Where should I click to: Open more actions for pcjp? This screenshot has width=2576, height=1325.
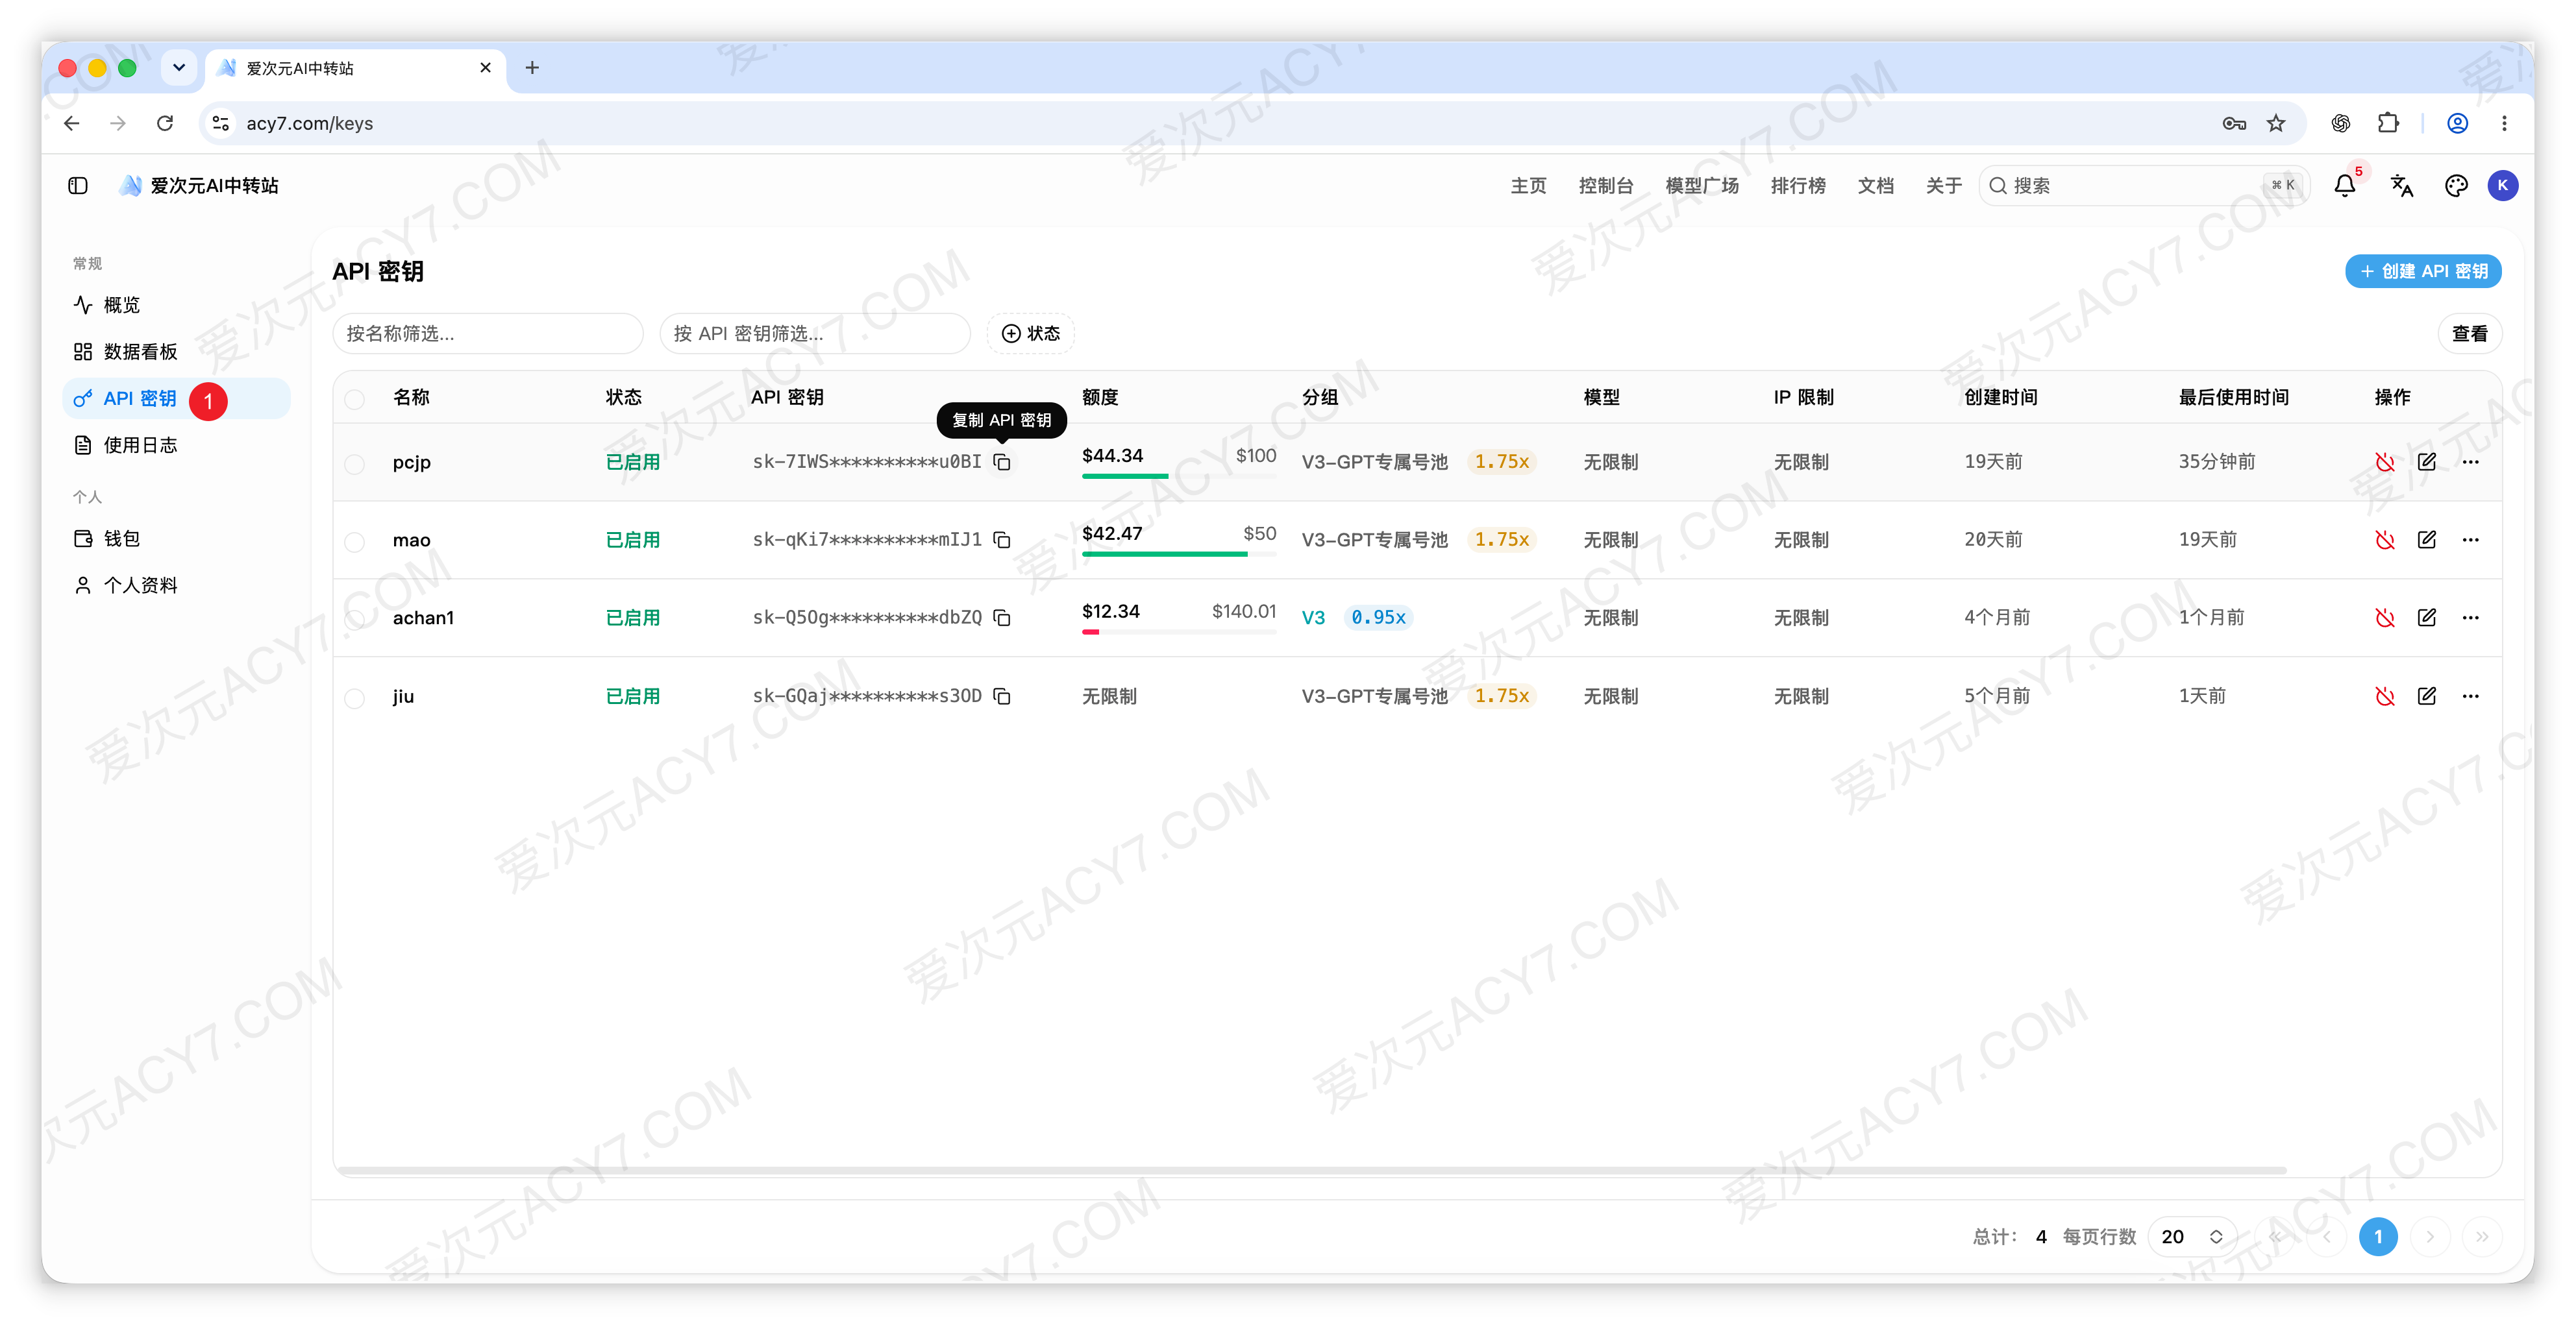click(2471, 461)
